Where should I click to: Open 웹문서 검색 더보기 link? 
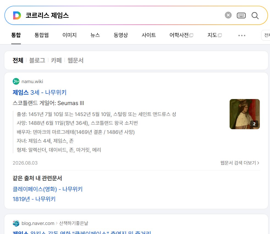pos(240,163)
